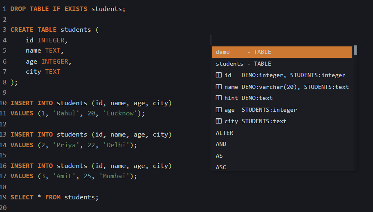Click 'CREATE' keyword on line 3

22,30
